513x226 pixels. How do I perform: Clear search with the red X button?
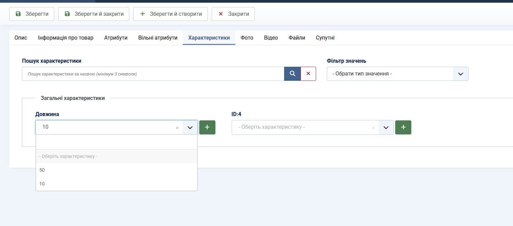(x=308, y=74)
